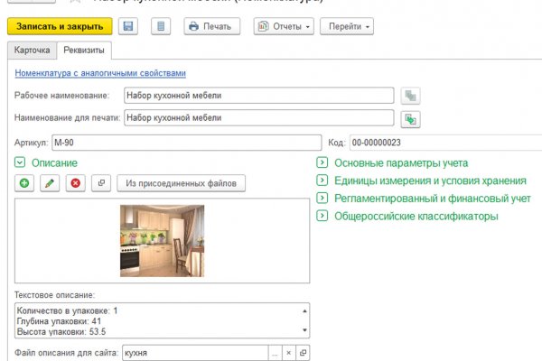Click the document list icon in toolbar

click(161, 27)
